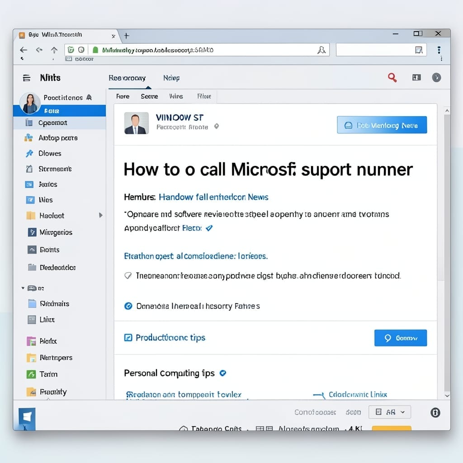
Task: Click the blue checkmark after Flecto
Action: 209,228
